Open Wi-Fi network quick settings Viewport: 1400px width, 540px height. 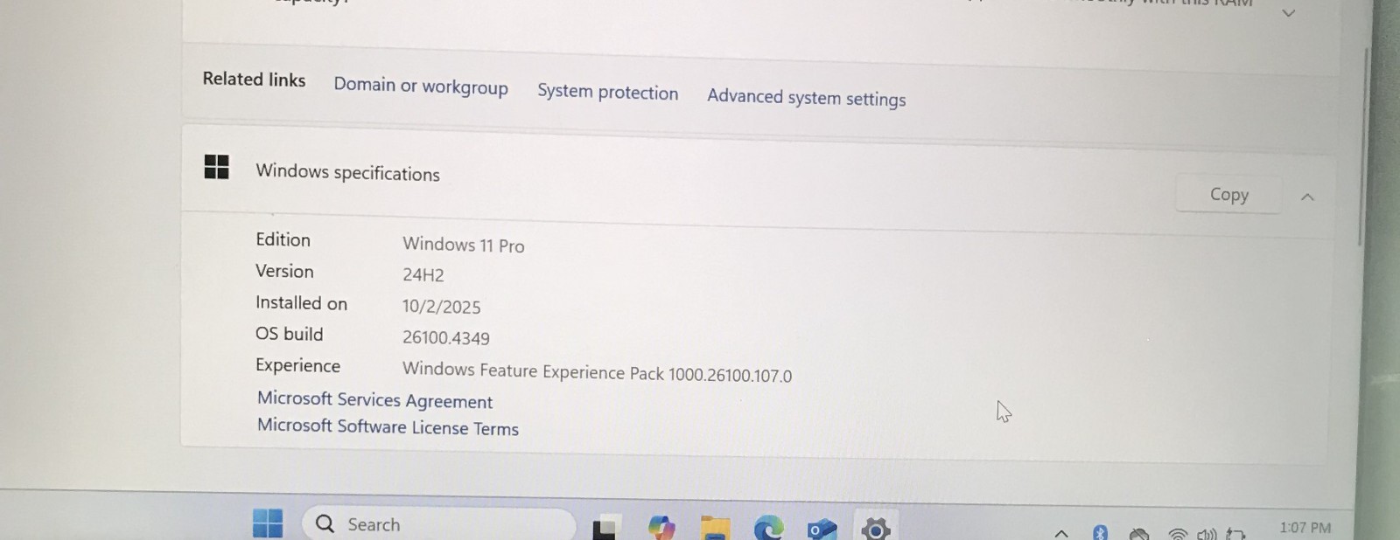click(x=1178, y=534)
